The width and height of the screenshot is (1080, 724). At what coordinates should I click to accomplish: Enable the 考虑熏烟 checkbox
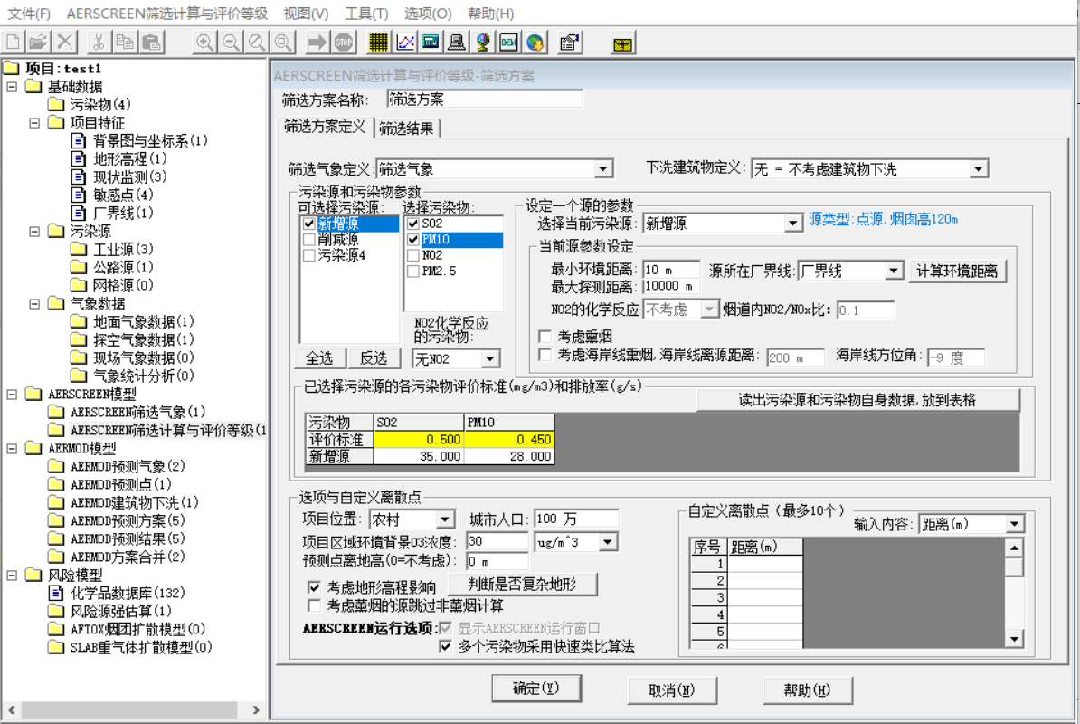click(545, 336)
